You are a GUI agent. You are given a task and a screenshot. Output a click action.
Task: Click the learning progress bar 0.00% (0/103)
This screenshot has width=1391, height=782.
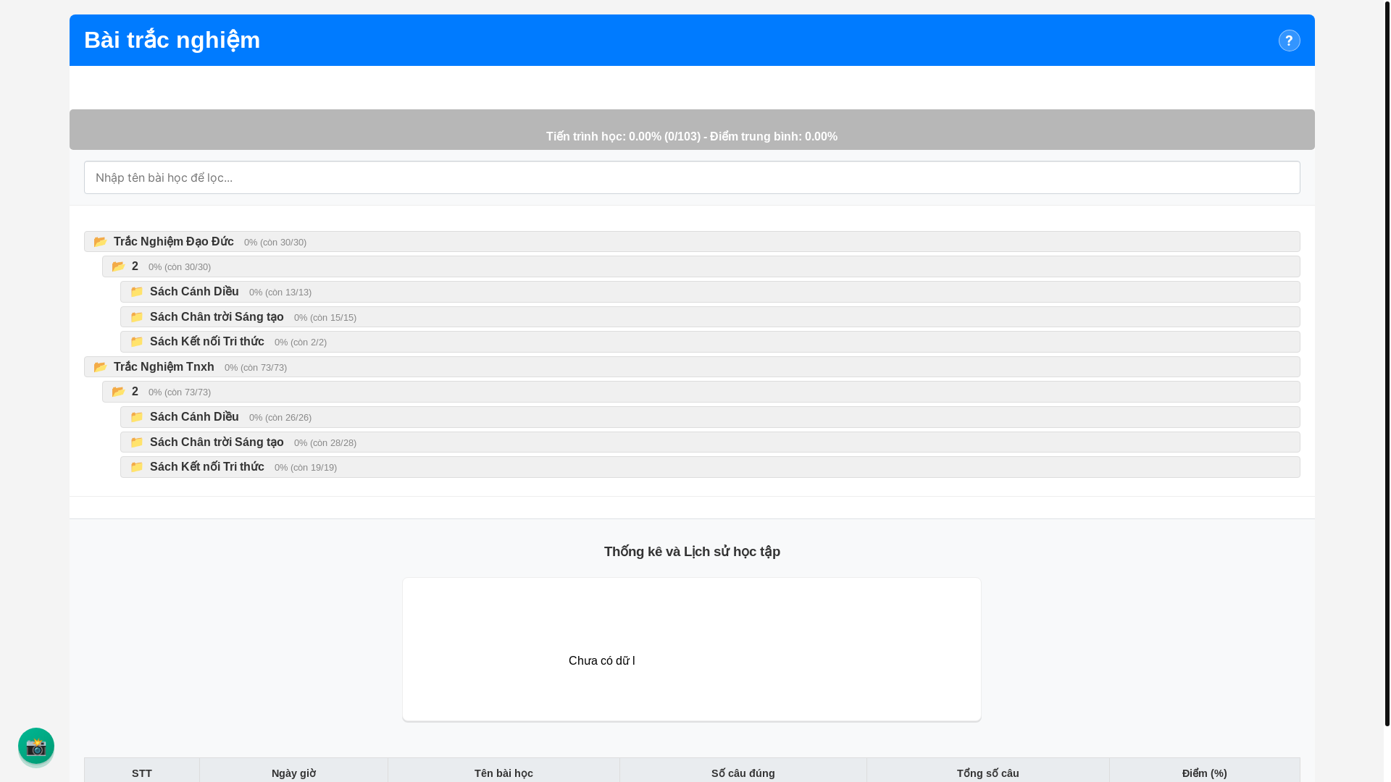pos(692,130)
